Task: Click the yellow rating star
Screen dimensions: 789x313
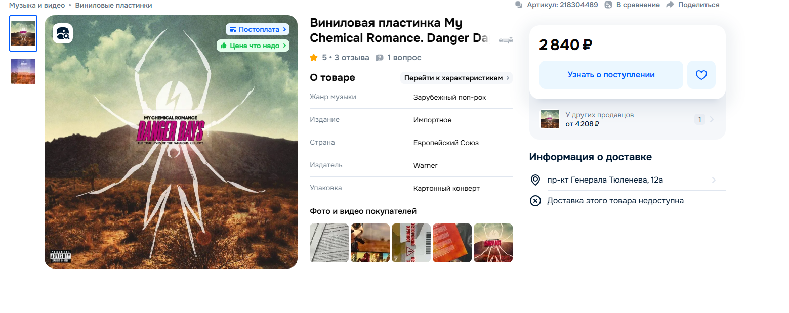Action: (x=314, y=58)
